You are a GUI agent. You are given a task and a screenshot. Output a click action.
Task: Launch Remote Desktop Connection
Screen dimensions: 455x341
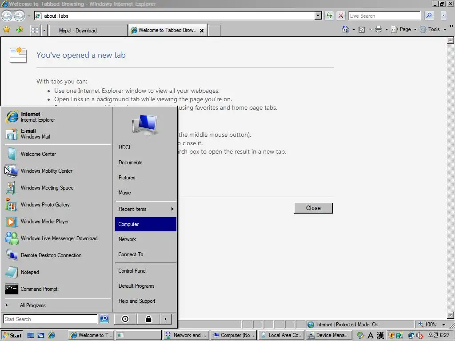pyautogui.click(x=57, y=255)
